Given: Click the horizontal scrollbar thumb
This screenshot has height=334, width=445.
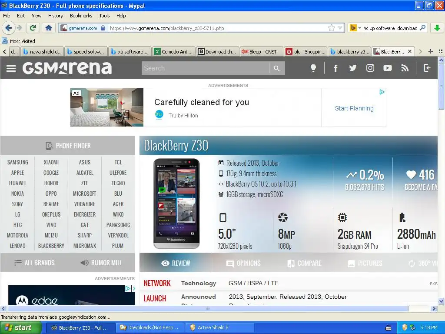Looking at the screenshot, I should [208, 308].
